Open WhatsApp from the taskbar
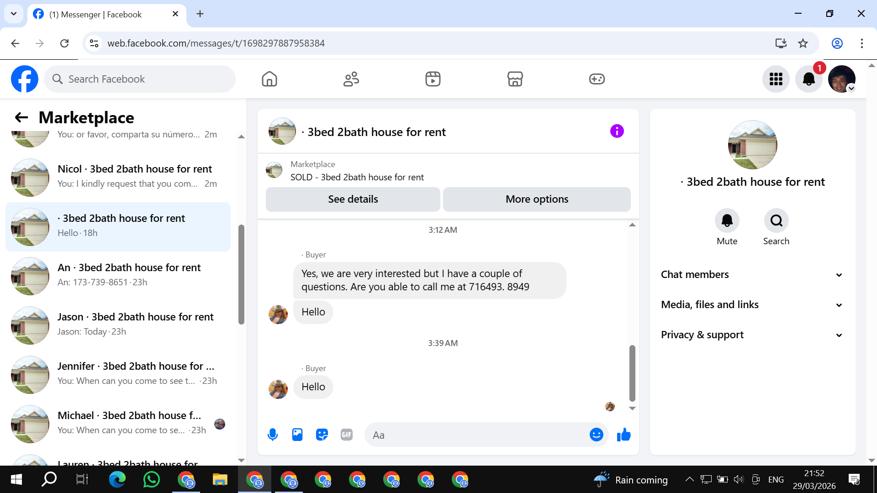This screenshot has width=877, height=493. [151, 479]
